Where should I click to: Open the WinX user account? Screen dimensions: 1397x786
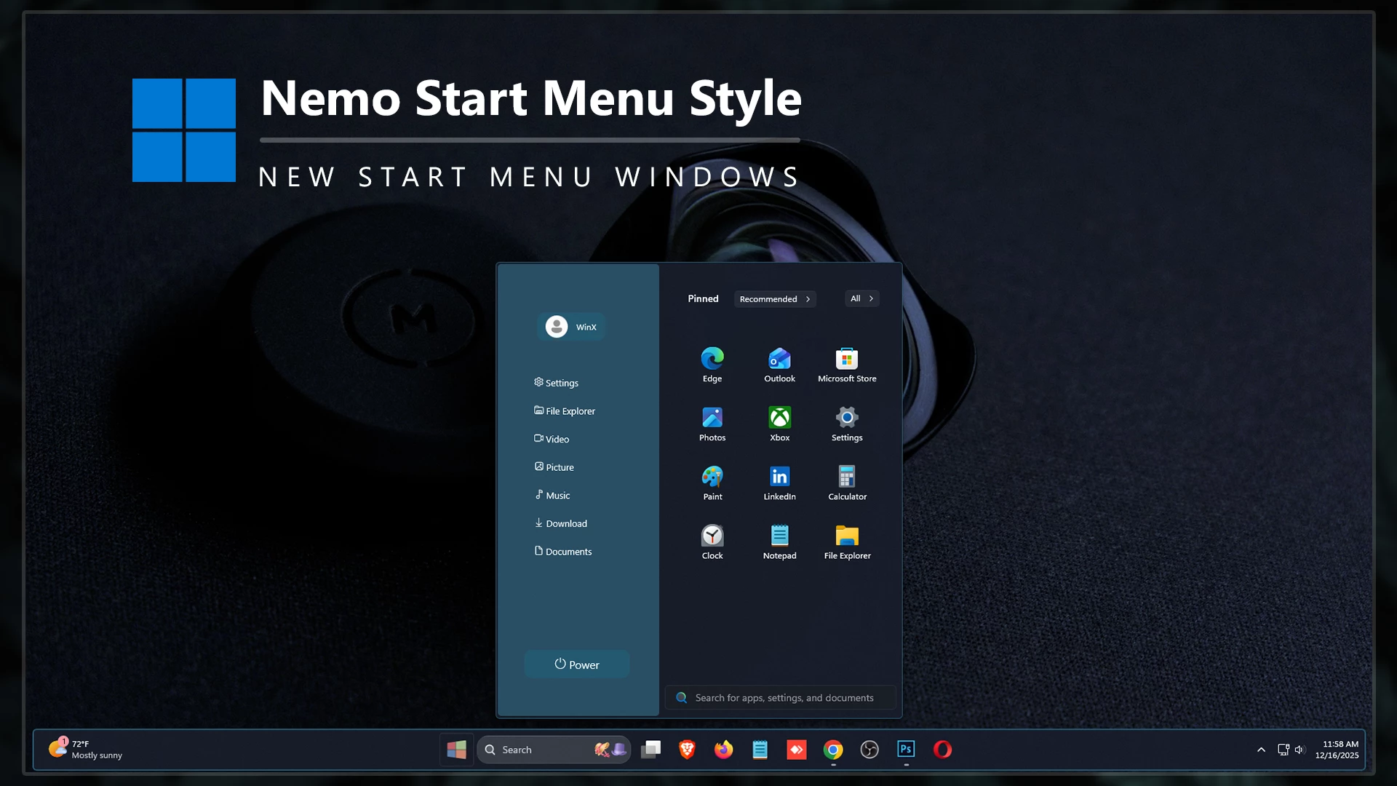(571, 327)
